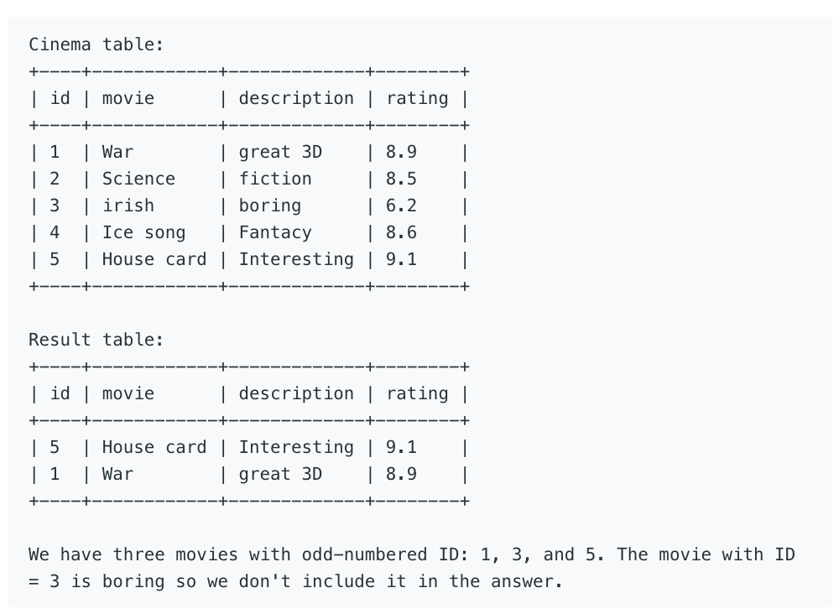This screenshot has height=614, width=839.
Task: Click the 'Result table:' heading text
Action: click(x=96, y=340)
